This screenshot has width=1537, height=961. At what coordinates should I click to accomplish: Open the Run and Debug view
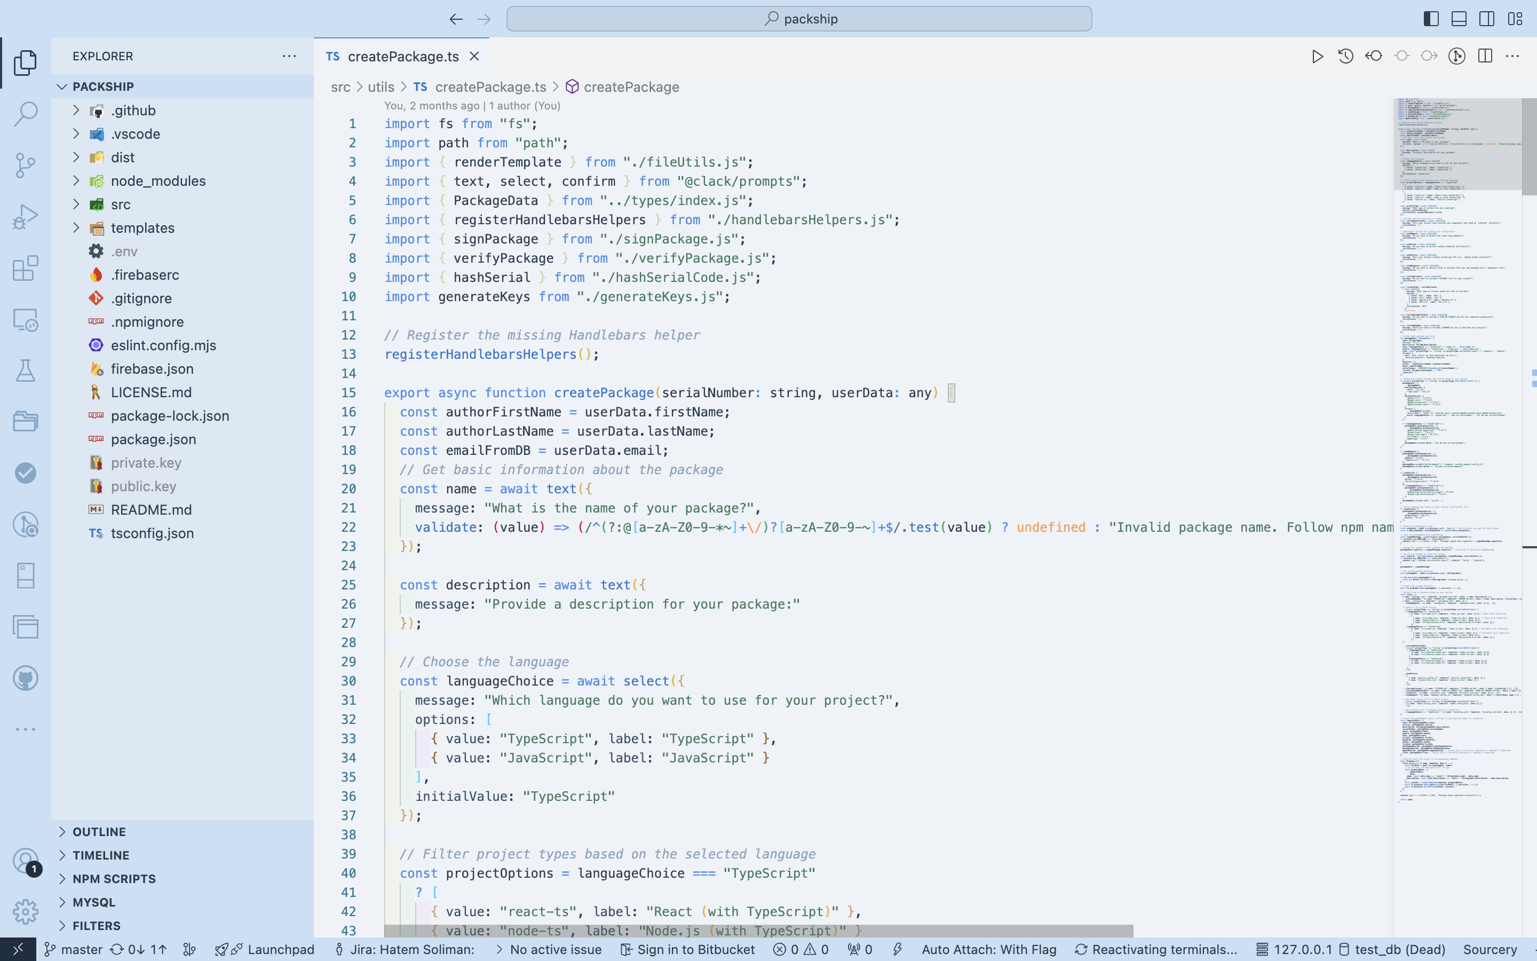coord(26,217)
